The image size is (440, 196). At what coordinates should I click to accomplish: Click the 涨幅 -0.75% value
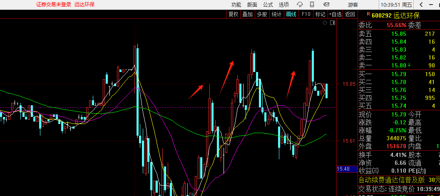pyautogui.click(x=397, y=130)
